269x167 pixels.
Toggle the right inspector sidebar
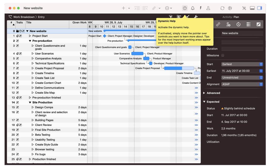[259, 8]
